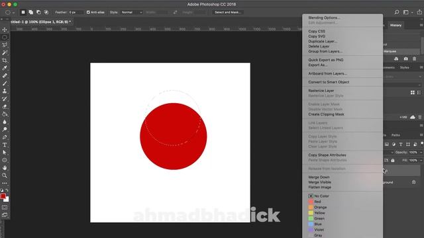
Task: Open the Styles panel flyout menu
Action: coord(421,67)
